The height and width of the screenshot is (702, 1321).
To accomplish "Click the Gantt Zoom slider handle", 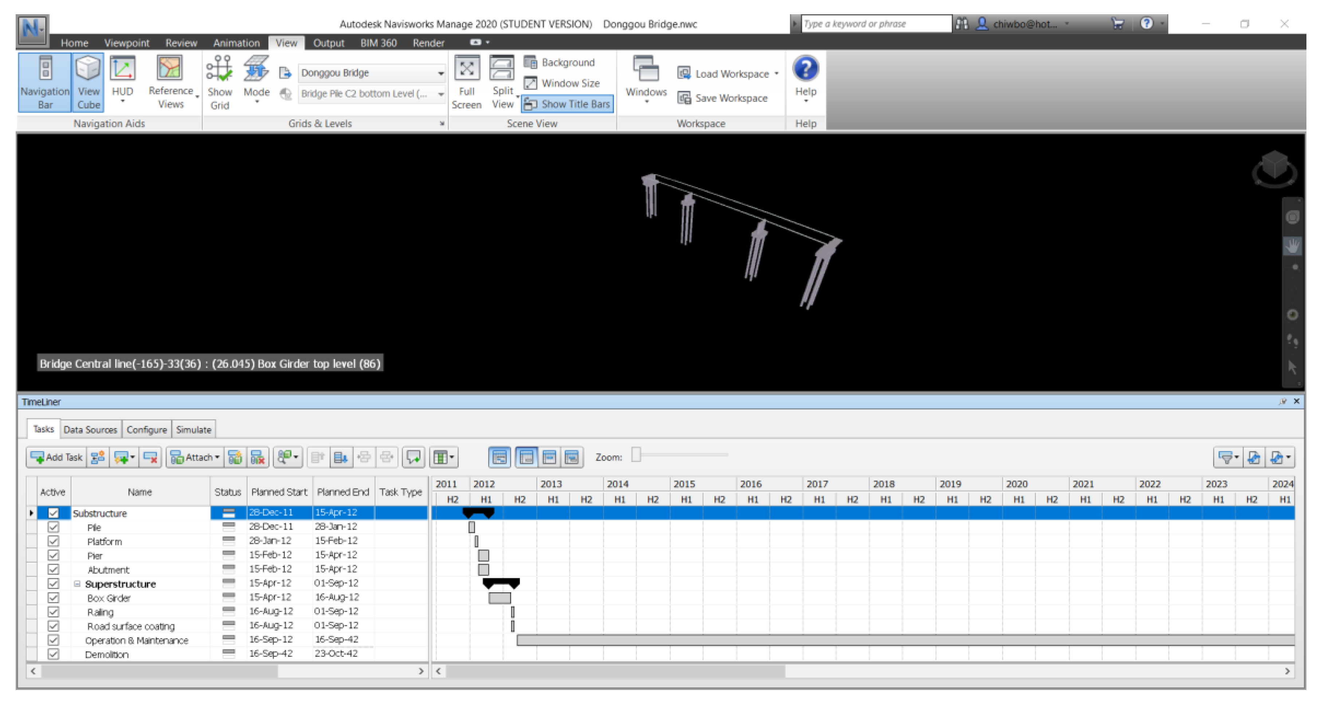I will 636,455.
